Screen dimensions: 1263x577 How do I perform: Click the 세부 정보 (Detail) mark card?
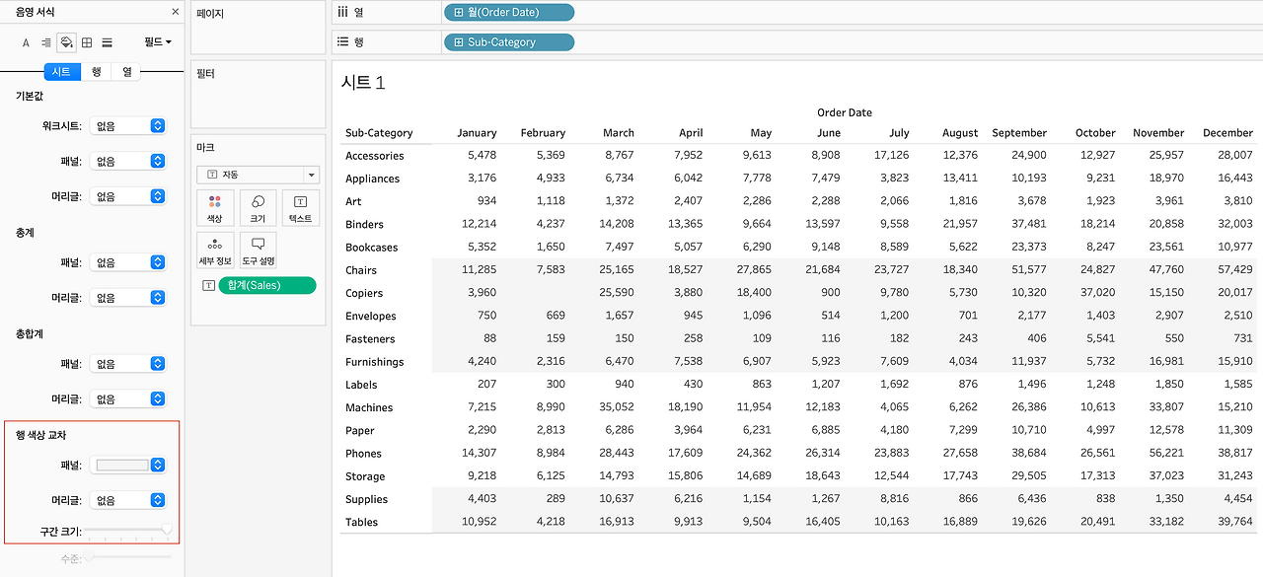(x=215, y=251)
